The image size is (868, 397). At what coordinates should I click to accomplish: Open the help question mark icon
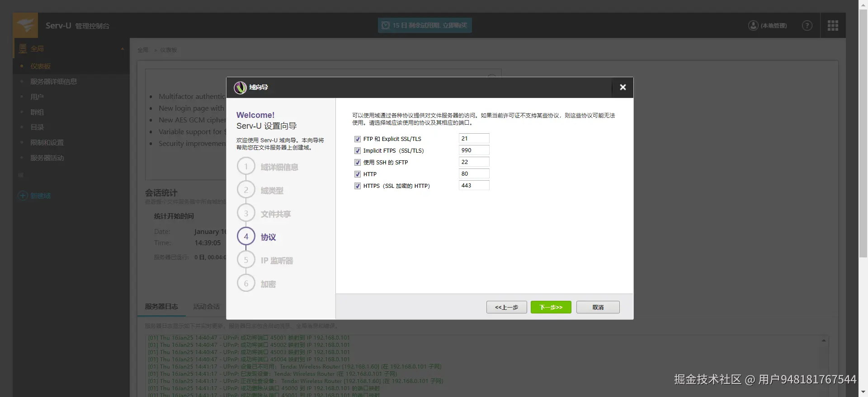[807, 26]
